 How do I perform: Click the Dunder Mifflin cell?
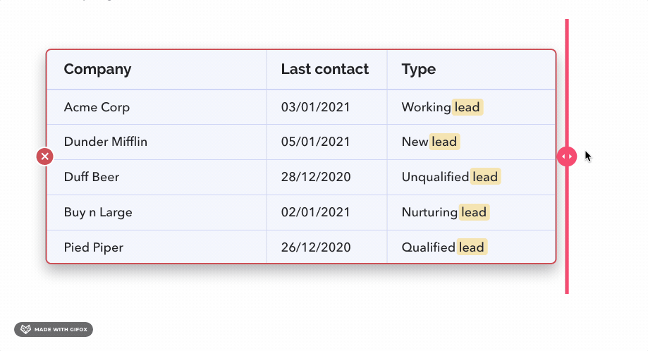click(x=157, y=142)
